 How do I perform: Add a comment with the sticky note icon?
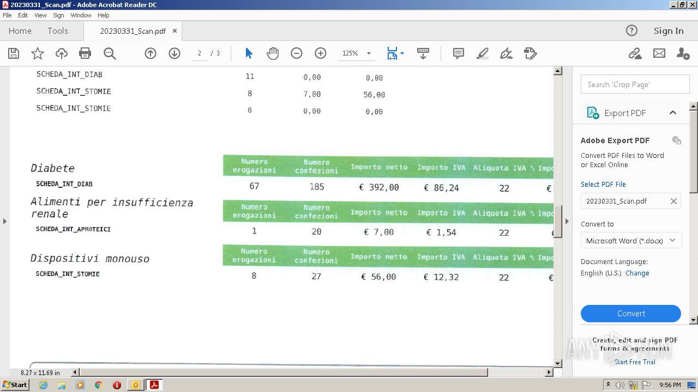459,53
